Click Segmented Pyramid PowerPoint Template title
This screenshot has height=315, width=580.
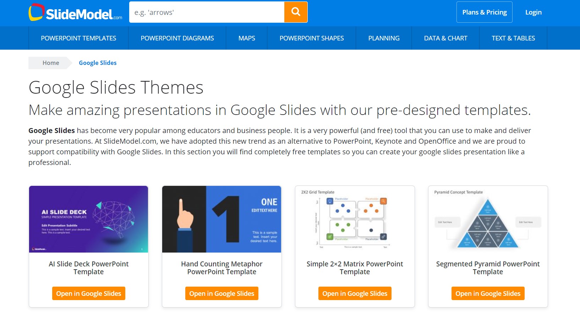pos(488,268)
